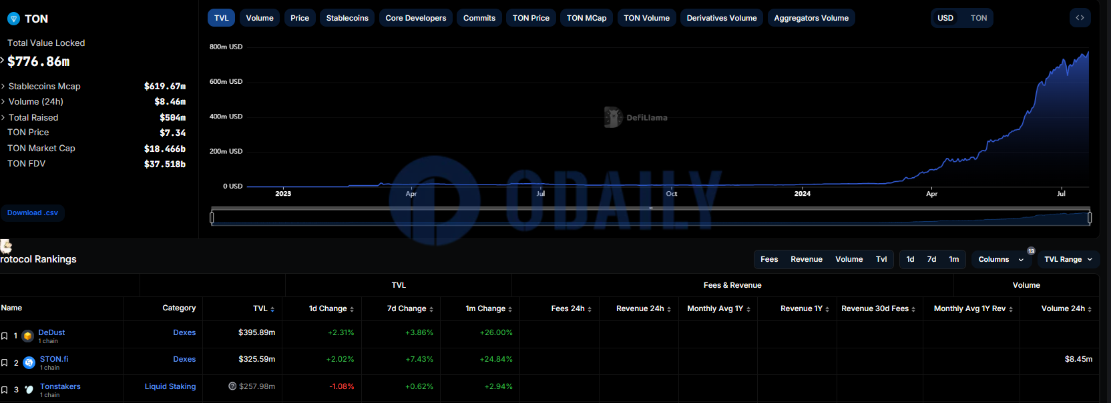1111x403 pixels.
Task: Toggle the Volume chart series
Action: [260, 18]
